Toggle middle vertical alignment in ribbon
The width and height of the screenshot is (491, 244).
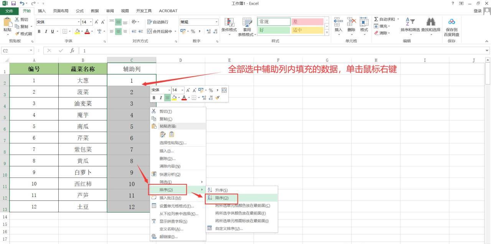[119, 22]
